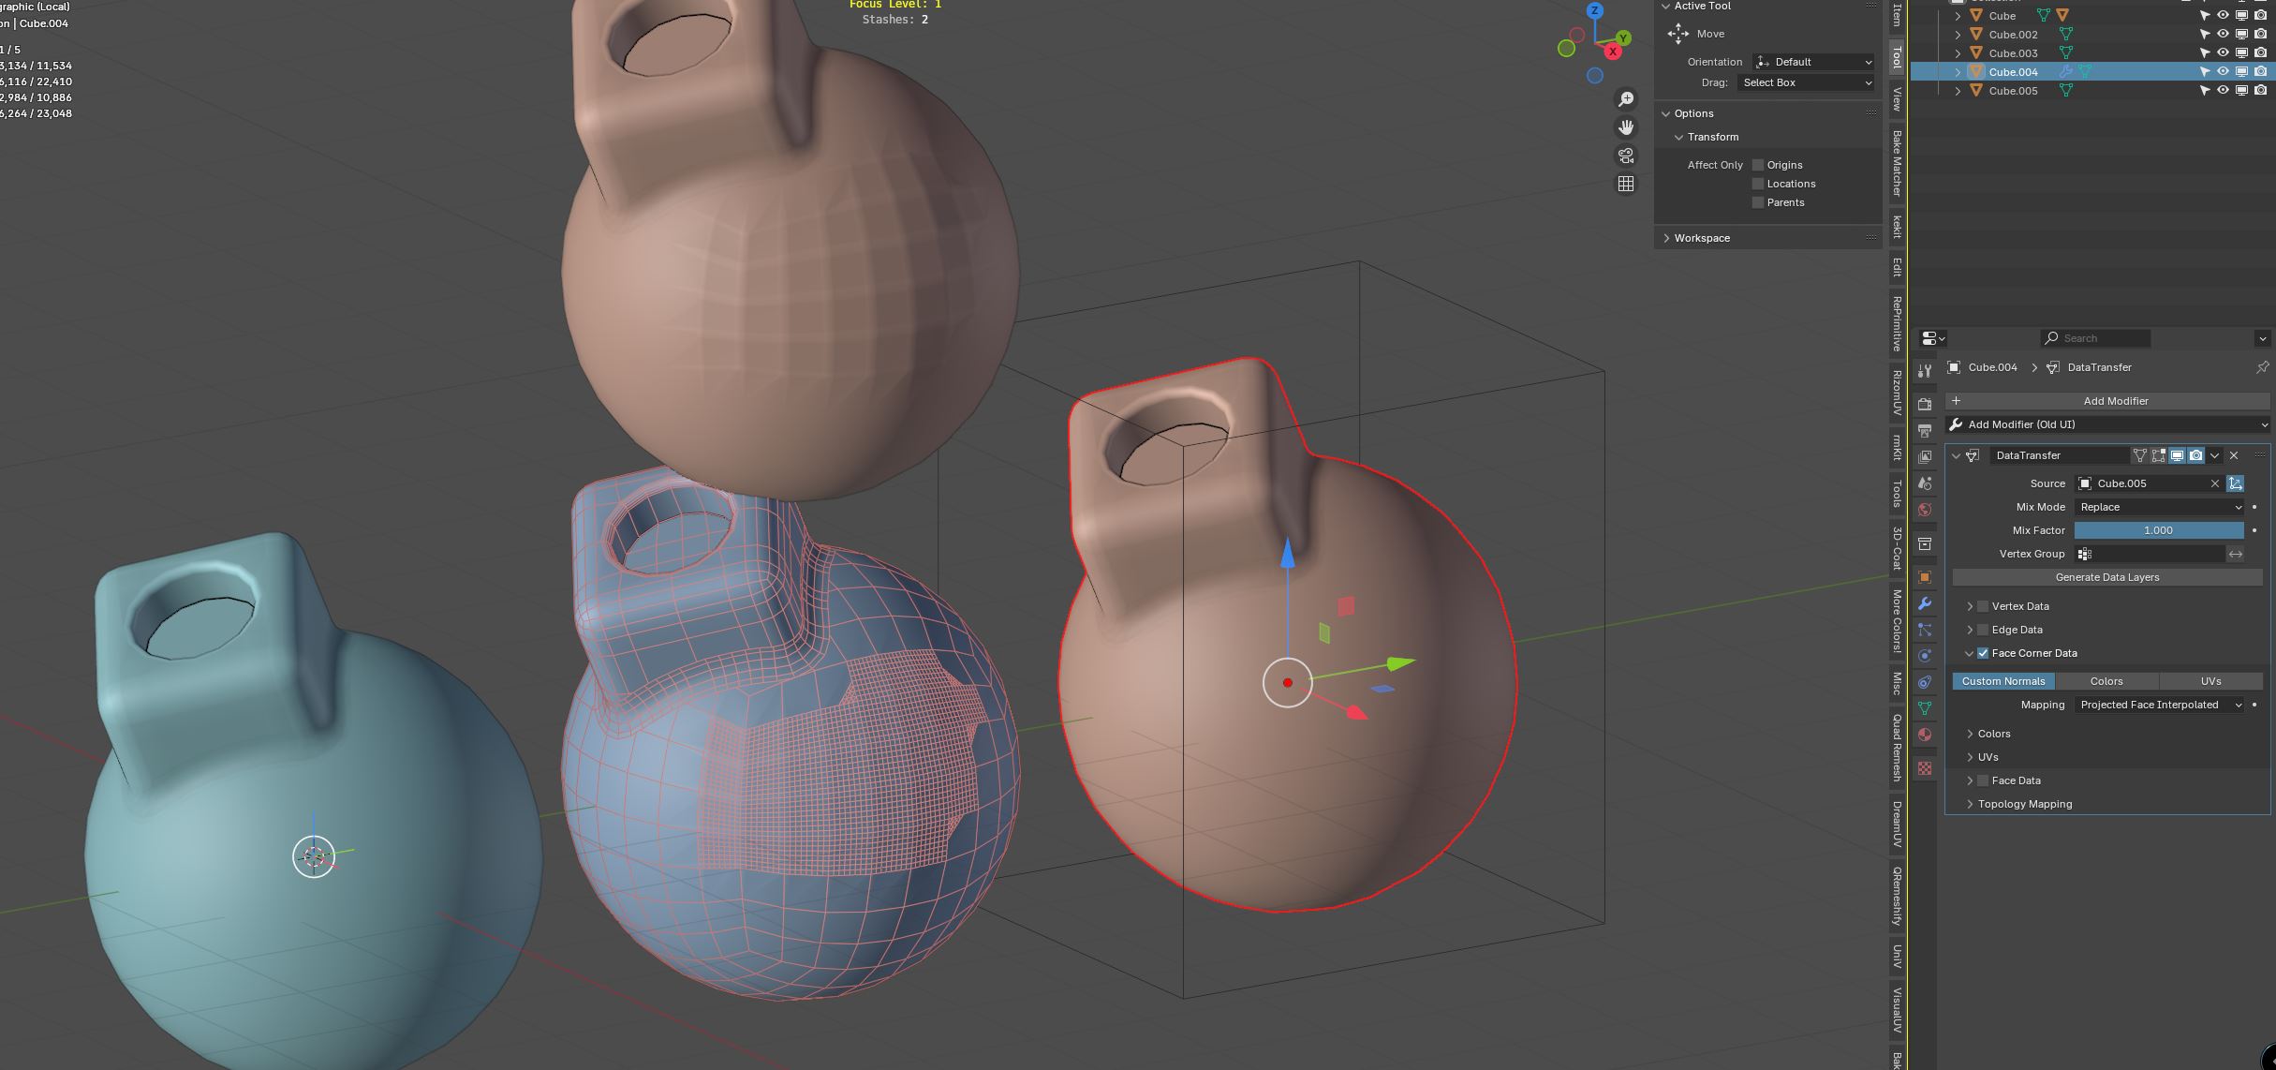The height and width of the screenshot is (1070, 2276).
Task: Toggle the camera view icon in viewport
Action: [1626, 156]
